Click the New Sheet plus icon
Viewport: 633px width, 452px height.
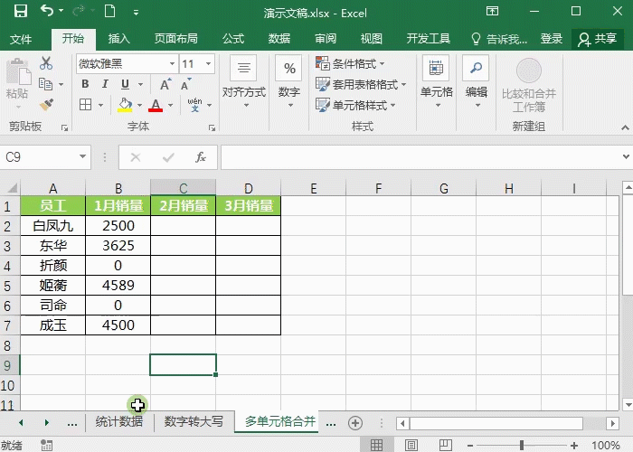coord(355,423)
